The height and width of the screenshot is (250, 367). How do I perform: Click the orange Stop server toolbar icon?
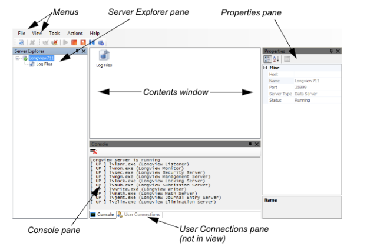pos(75,43)
